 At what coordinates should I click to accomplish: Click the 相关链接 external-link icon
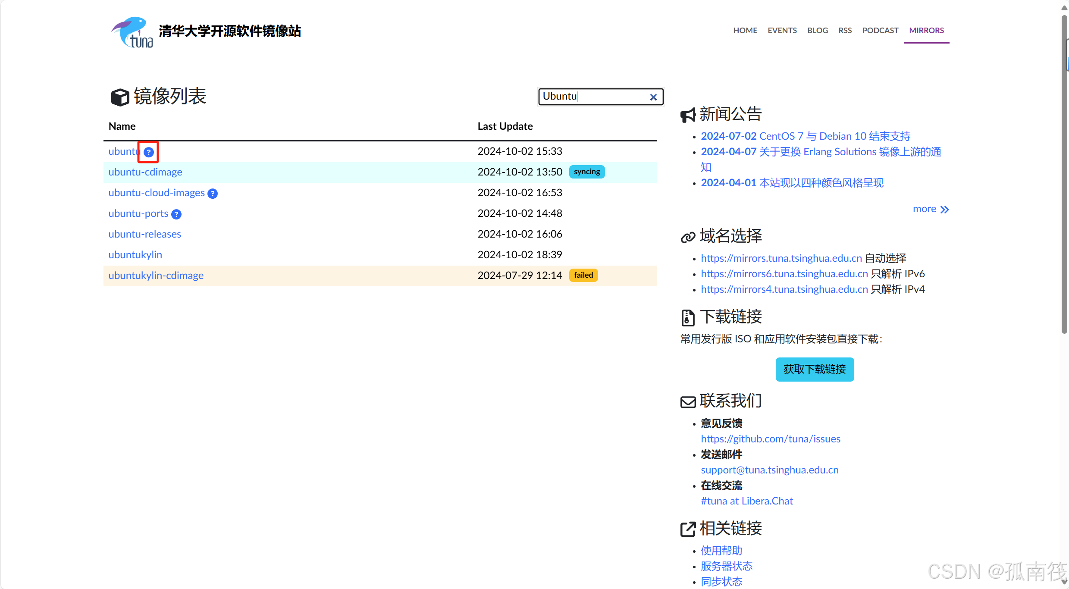click(x=688, y=529)
